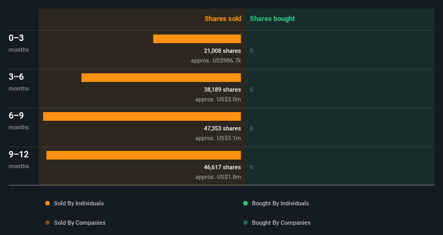The height and width of the screenshot is (235, 443).
Task: Click the 9–12 months orange bar
Action: point(144,155)
